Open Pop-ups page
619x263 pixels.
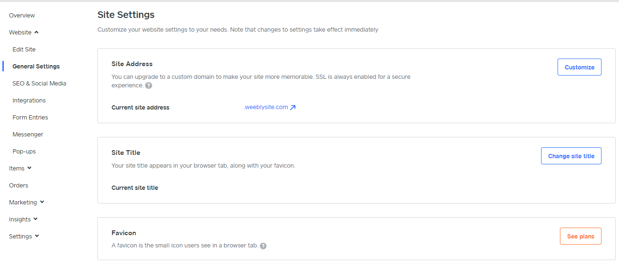(x=24, y=152)
